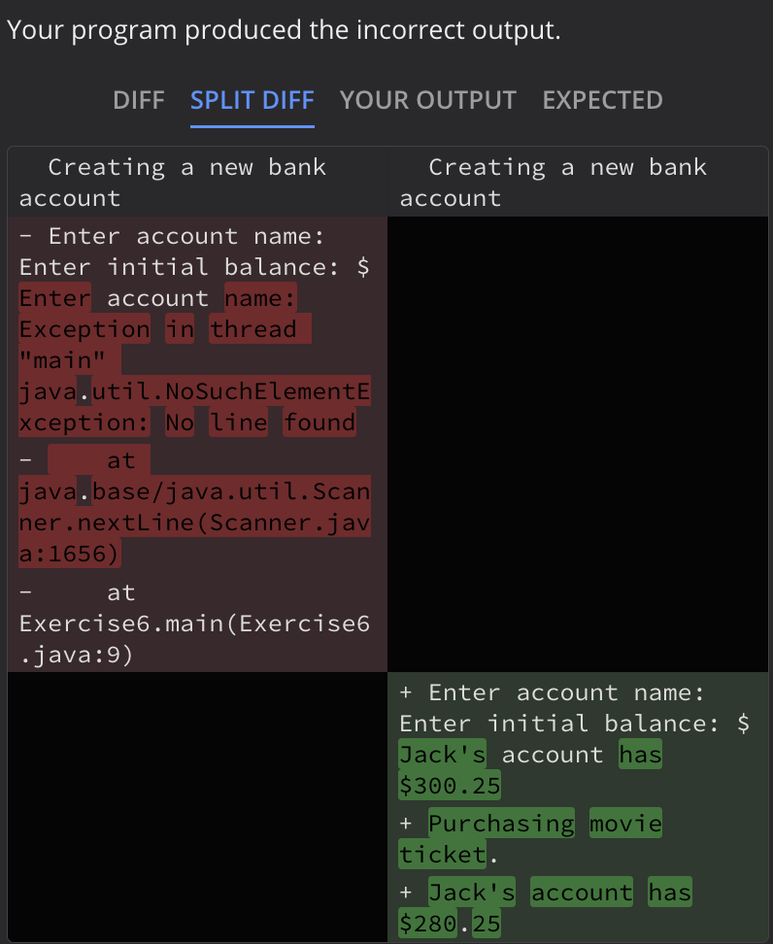Click the 'Purchasing movie ticket.' added line
Screen dimensions: 773x944
point(544,838)
